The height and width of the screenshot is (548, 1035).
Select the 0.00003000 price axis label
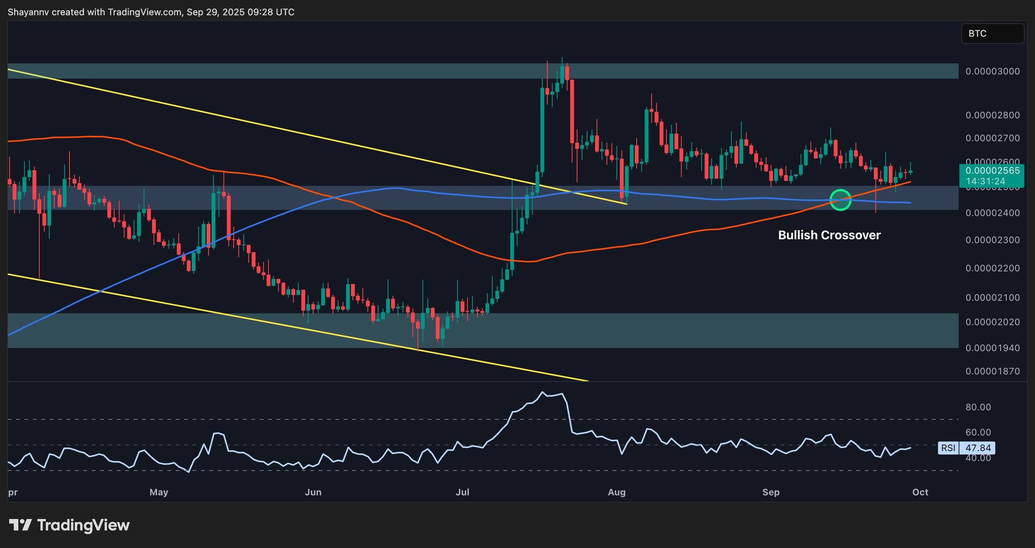(x=992, y=72)
